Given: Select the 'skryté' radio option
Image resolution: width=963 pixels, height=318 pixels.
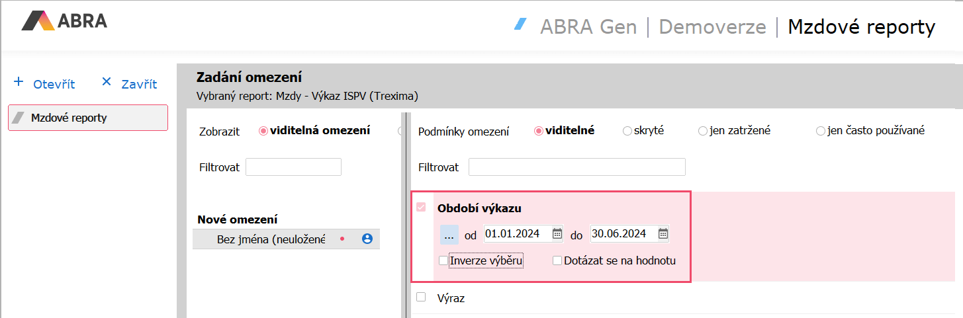Looking at the screenshot, I should [627, 131].
